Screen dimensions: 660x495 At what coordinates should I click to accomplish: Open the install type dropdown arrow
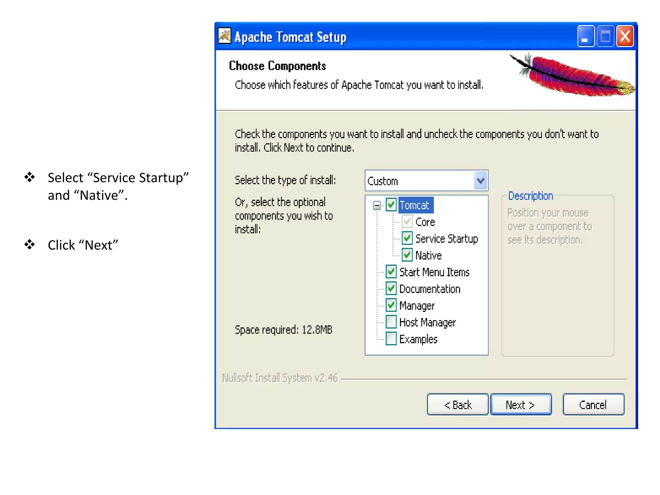coord(480,181)
